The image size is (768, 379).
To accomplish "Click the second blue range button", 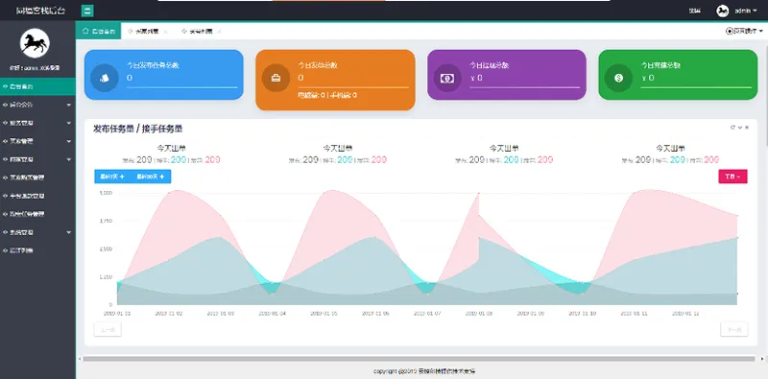I will (151, 177).
